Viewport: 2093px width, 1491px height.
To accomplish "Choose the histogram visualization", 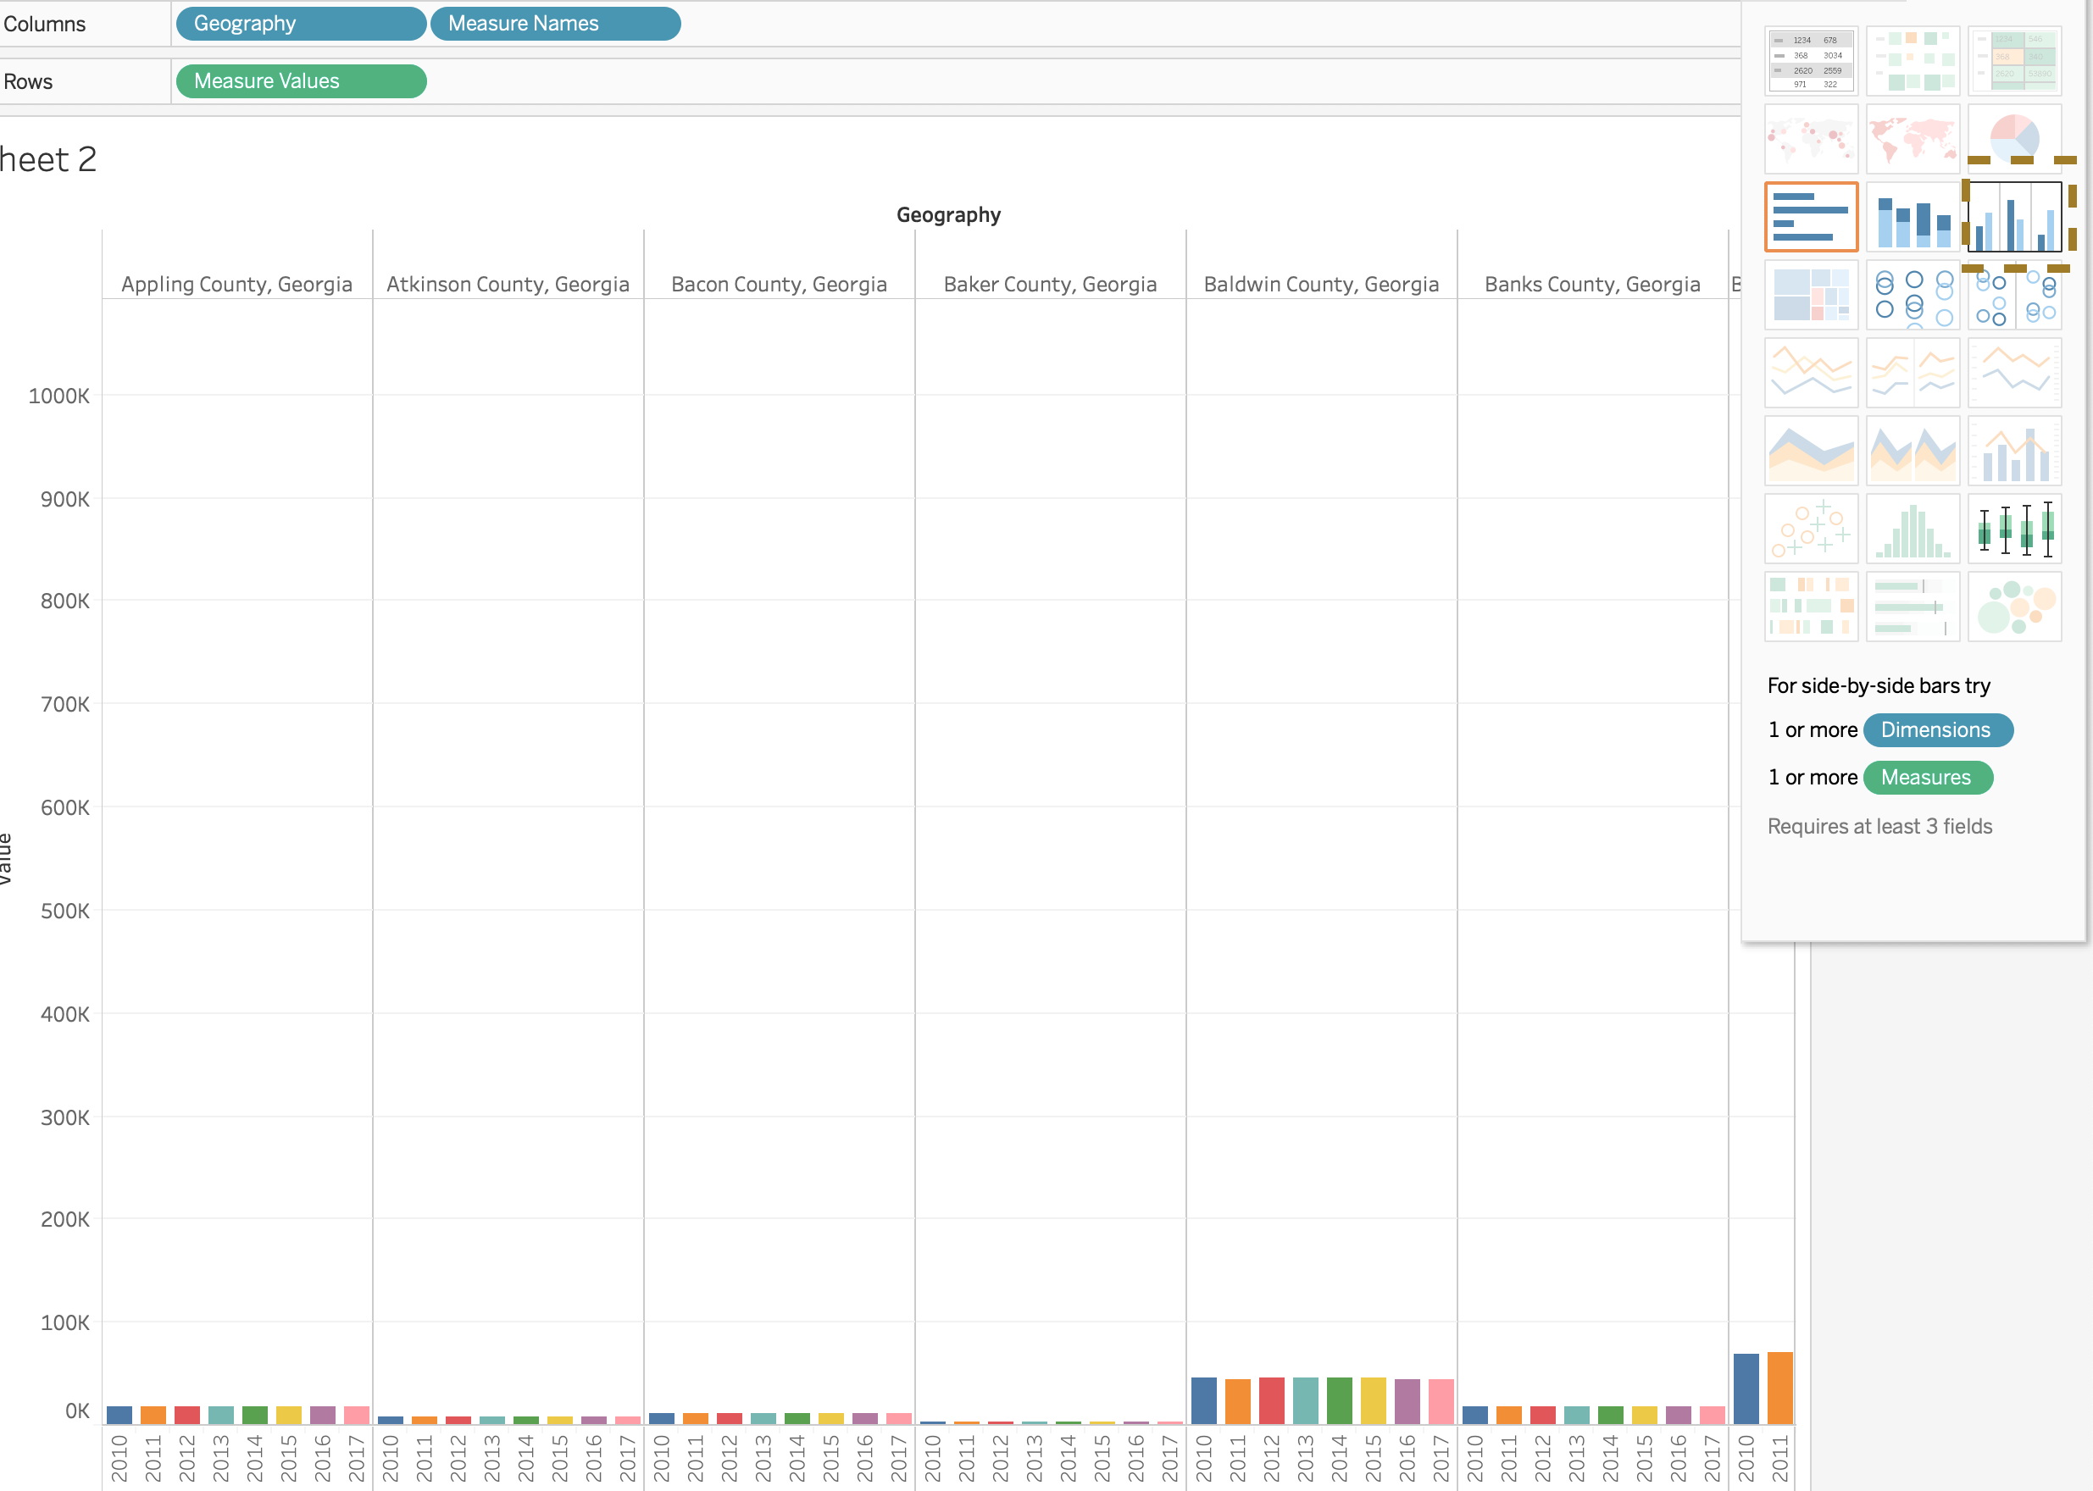I will (1913, 529).
